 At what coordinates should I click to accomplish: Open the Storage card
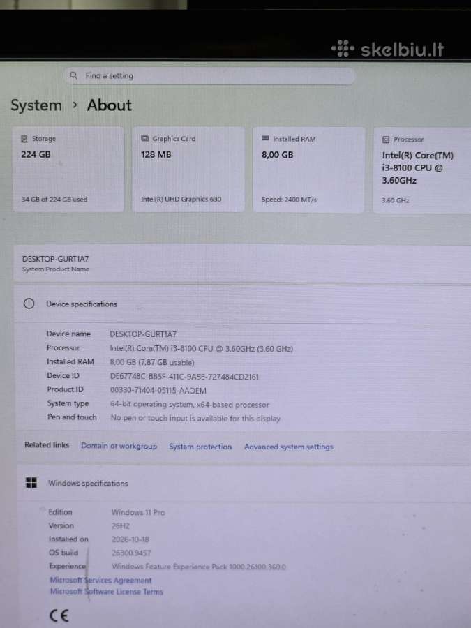68,170
